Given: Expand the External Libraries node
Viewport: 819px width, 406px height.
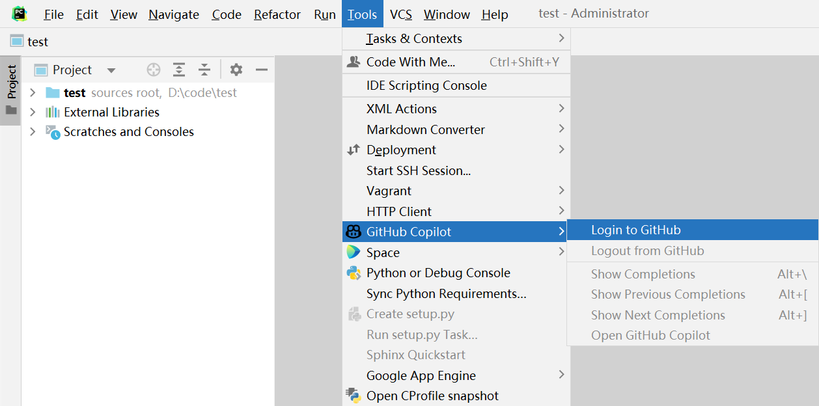Looking at the screenshot, I should tap(33, 112).
